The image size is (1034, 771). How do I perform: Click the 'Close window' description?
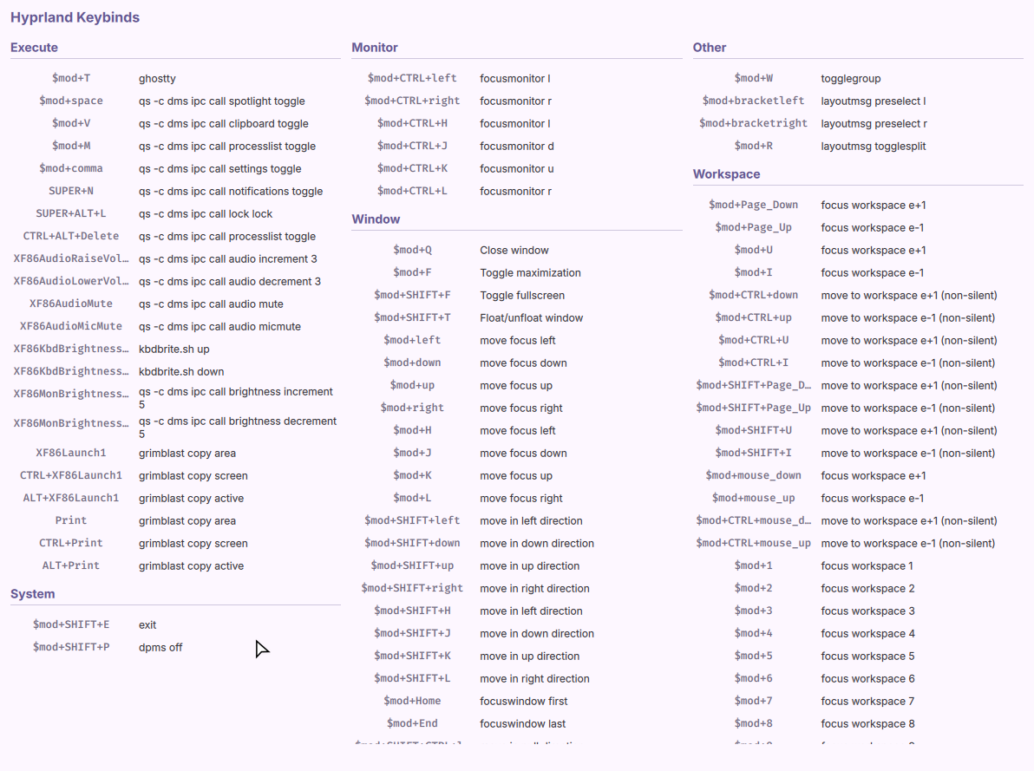click(514, 251)
